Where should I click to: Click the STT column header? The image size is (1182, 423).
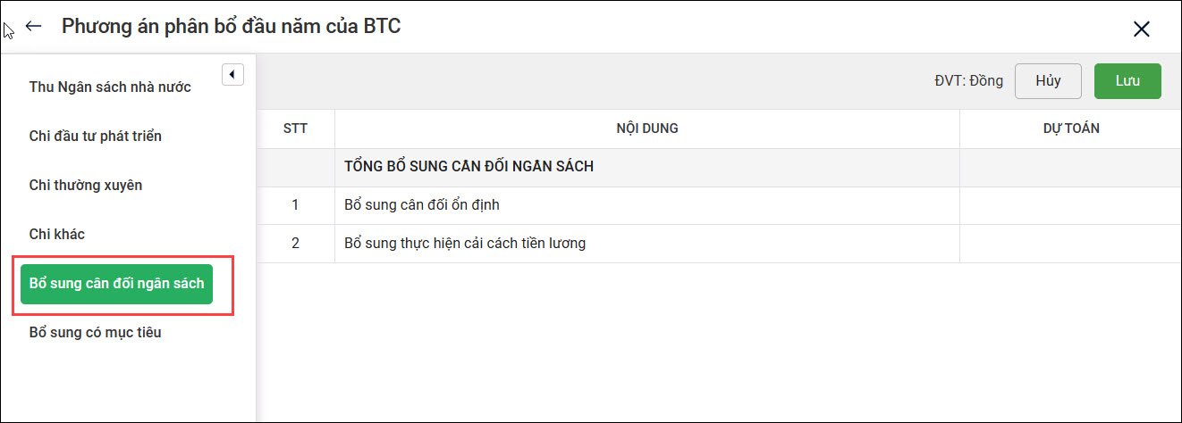coord(295,129)
